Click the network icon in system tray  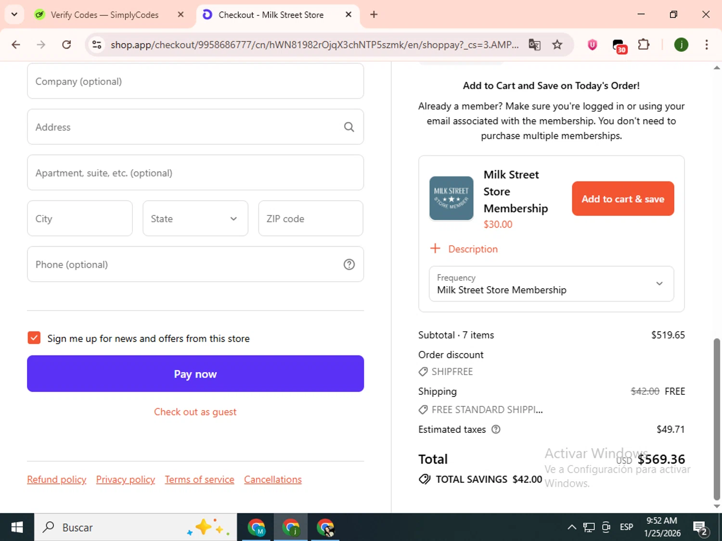pos(589,528)
